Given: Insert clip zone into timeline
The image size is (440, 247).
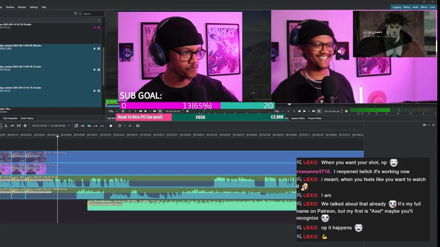Looking at the screenshot, I should click(x=82, y=126).
